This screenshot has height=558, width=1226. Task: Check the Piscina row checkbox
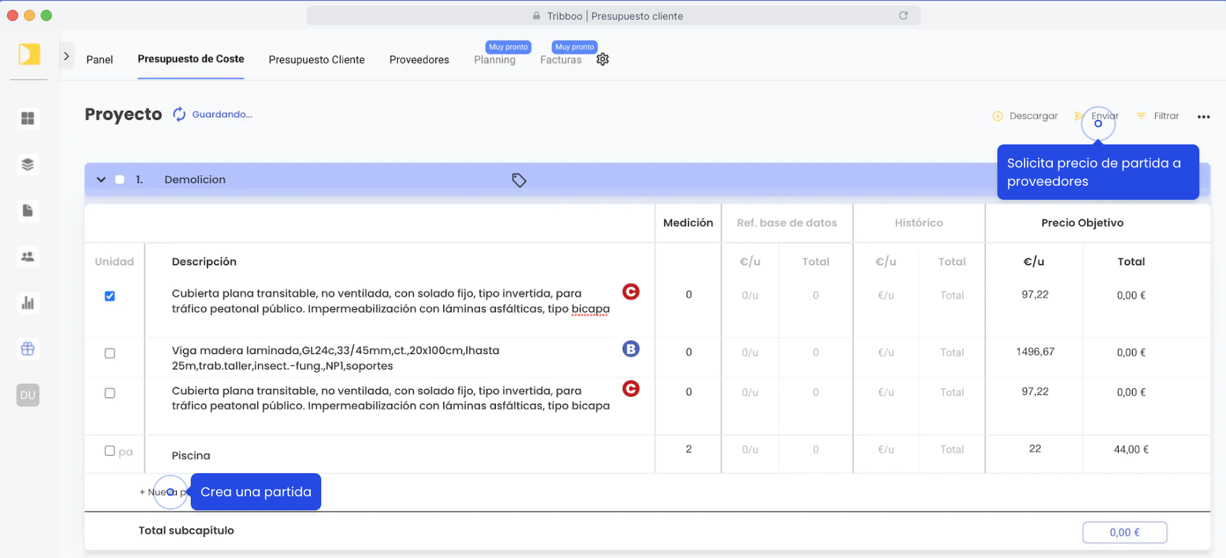tap(110, 451)
